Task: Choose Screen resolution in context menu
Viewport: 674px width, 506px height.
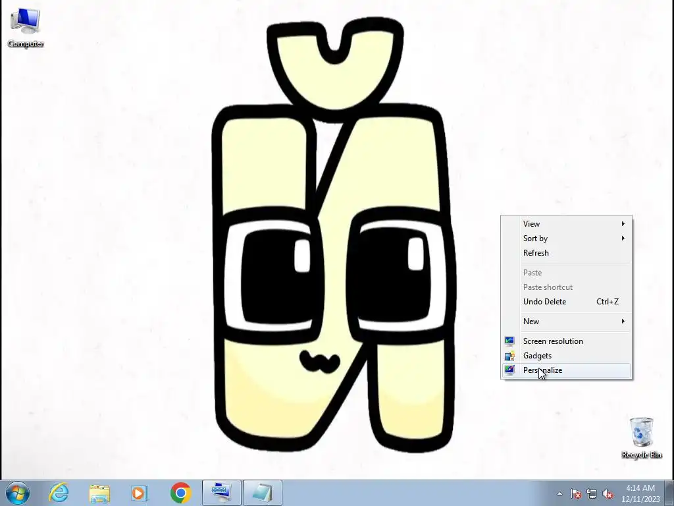Action: 567,341
